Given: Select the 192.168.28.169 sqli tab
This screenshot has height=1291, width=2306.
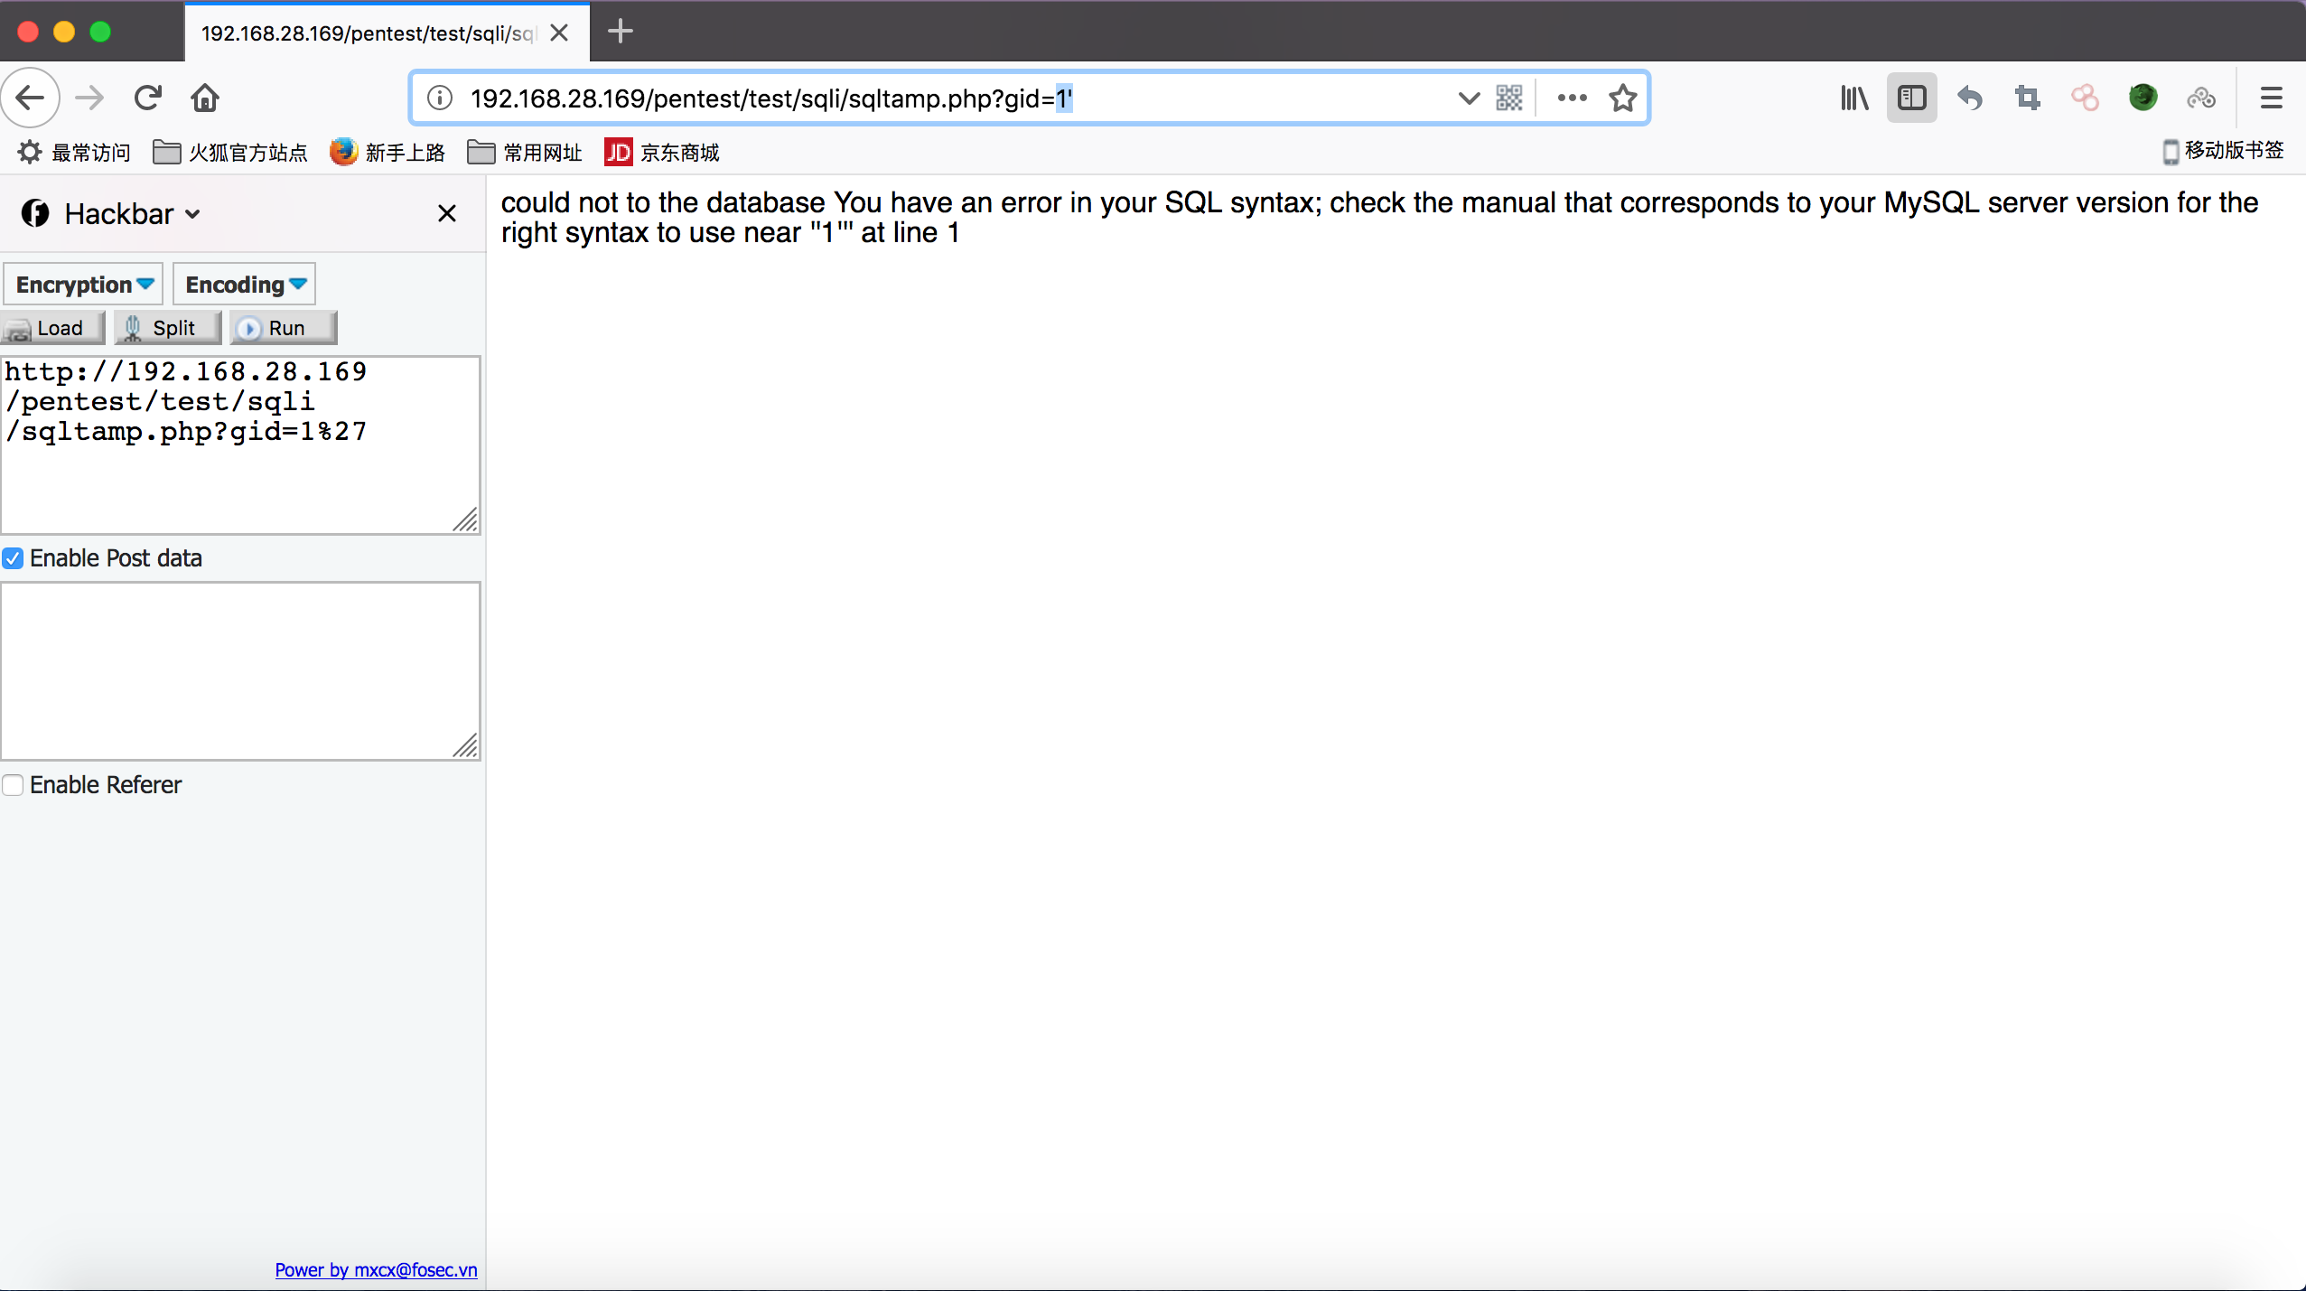Looking at the screenshot, I should click(x=387, y=33).
